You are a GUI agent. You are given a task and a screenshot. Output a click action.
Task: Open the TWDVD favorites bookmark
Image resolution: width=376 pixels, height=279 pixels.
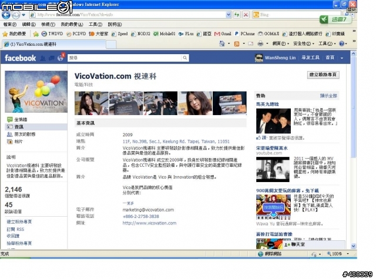(52, 34)
